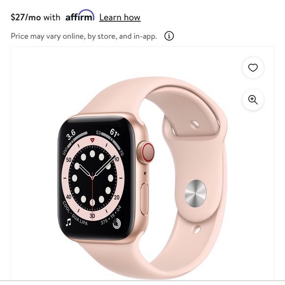Click the 375 • 19 • 04 activity text
Image resolution: width=285 pixels, height=285 pixels.
(111, 215)
